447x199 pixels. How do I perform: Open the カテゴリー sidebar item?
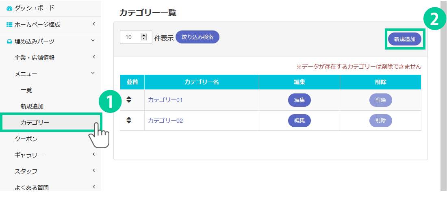[35, 122]
